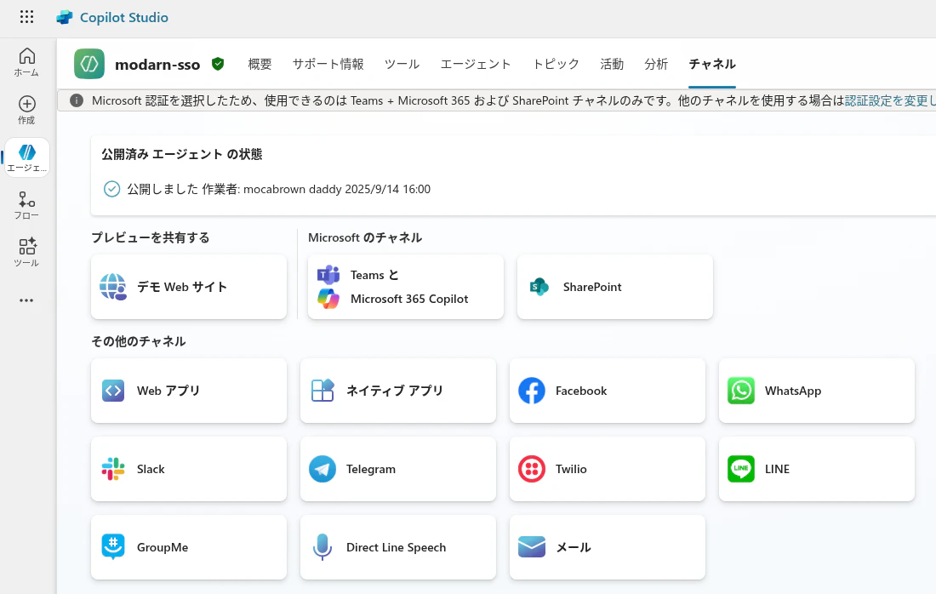Open the Telegram channel card label
936x594 pixels.
pos(371,469)
